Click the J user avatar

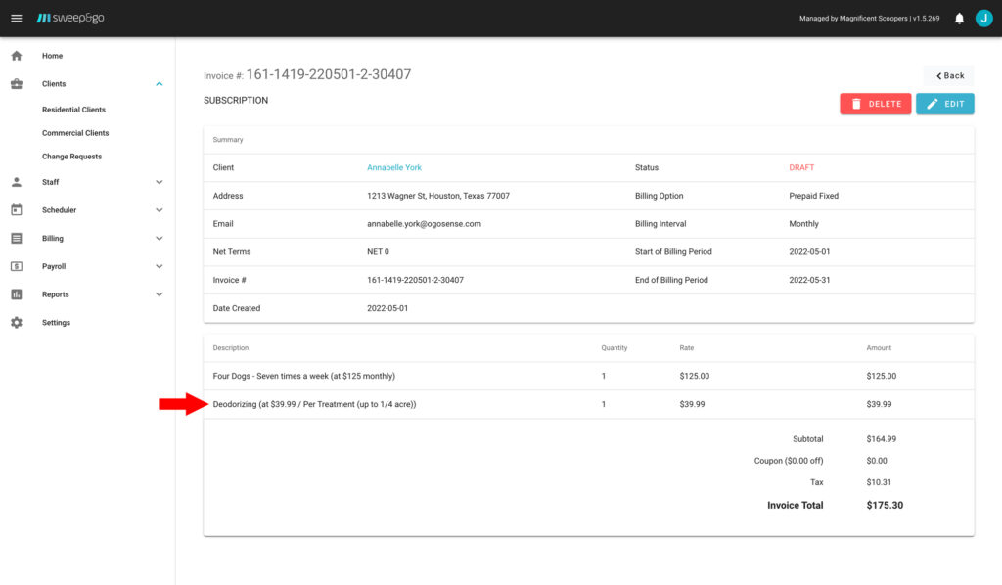click(x=984, y=17)
